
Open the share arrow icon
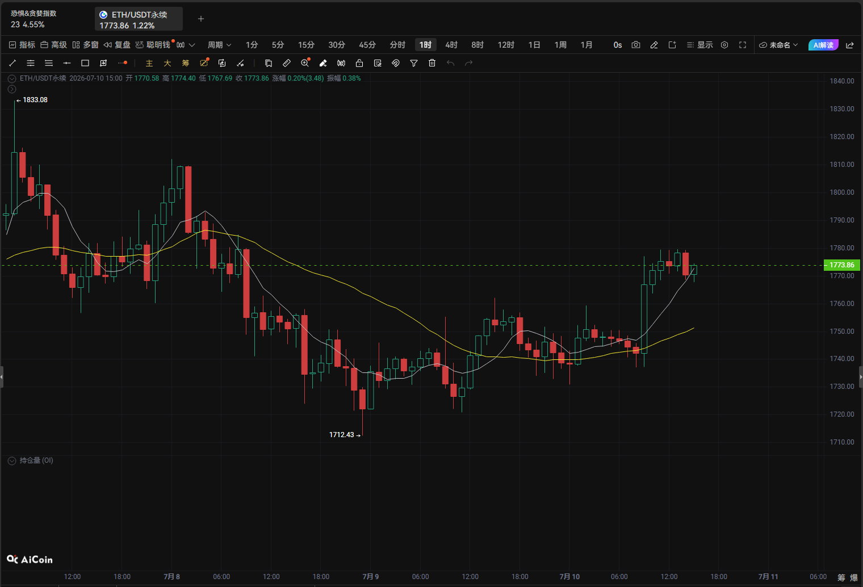850,45
